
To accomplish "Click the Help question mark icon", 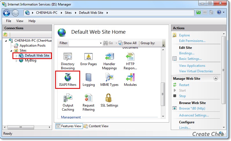I will click(x=219, y=12).
